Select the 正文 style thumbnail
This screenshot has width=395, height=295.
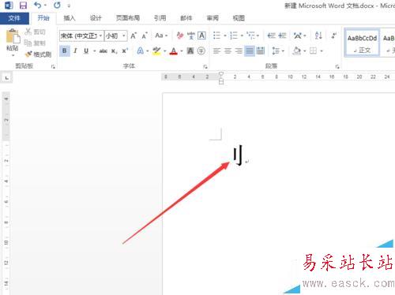362,43
